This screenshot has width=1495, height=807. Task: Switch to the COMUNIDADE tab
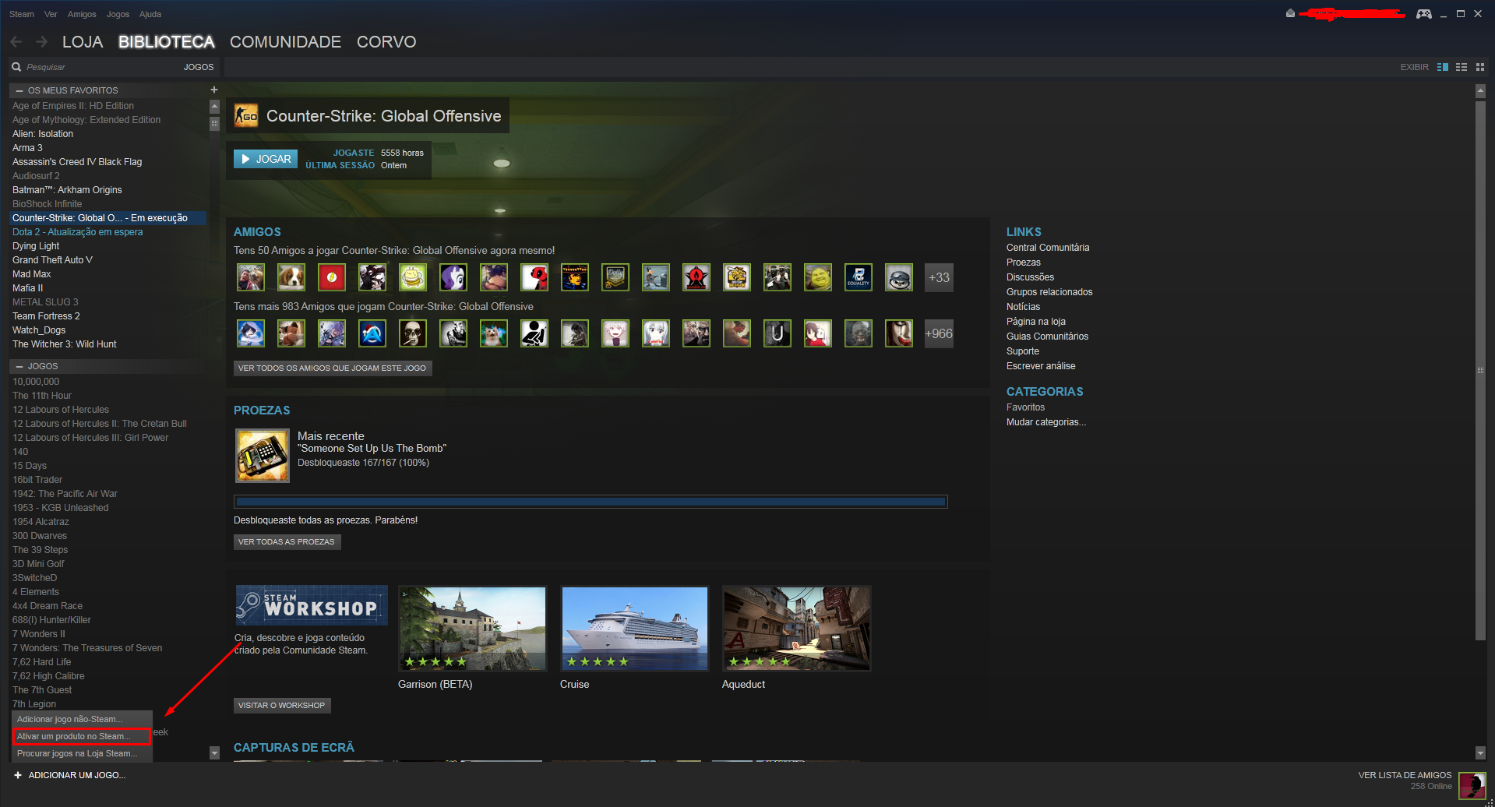285,42
